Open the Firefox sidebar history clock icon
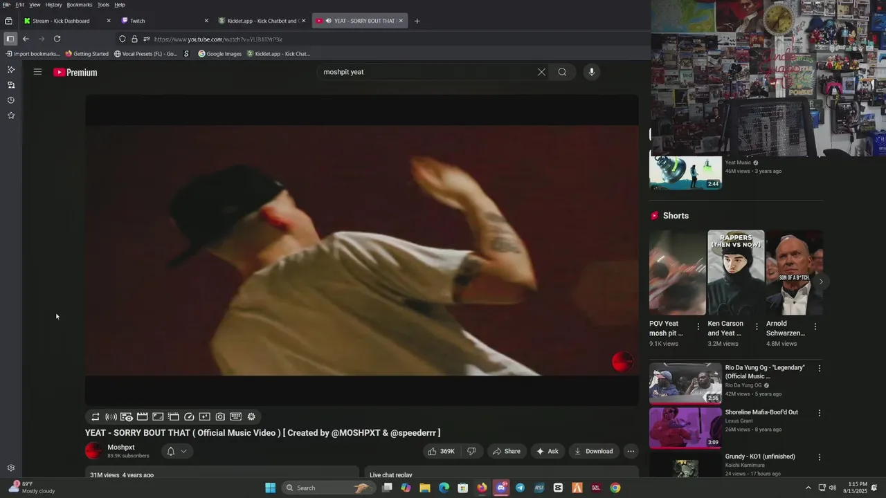The image size is (886, 498). point(11,100)
